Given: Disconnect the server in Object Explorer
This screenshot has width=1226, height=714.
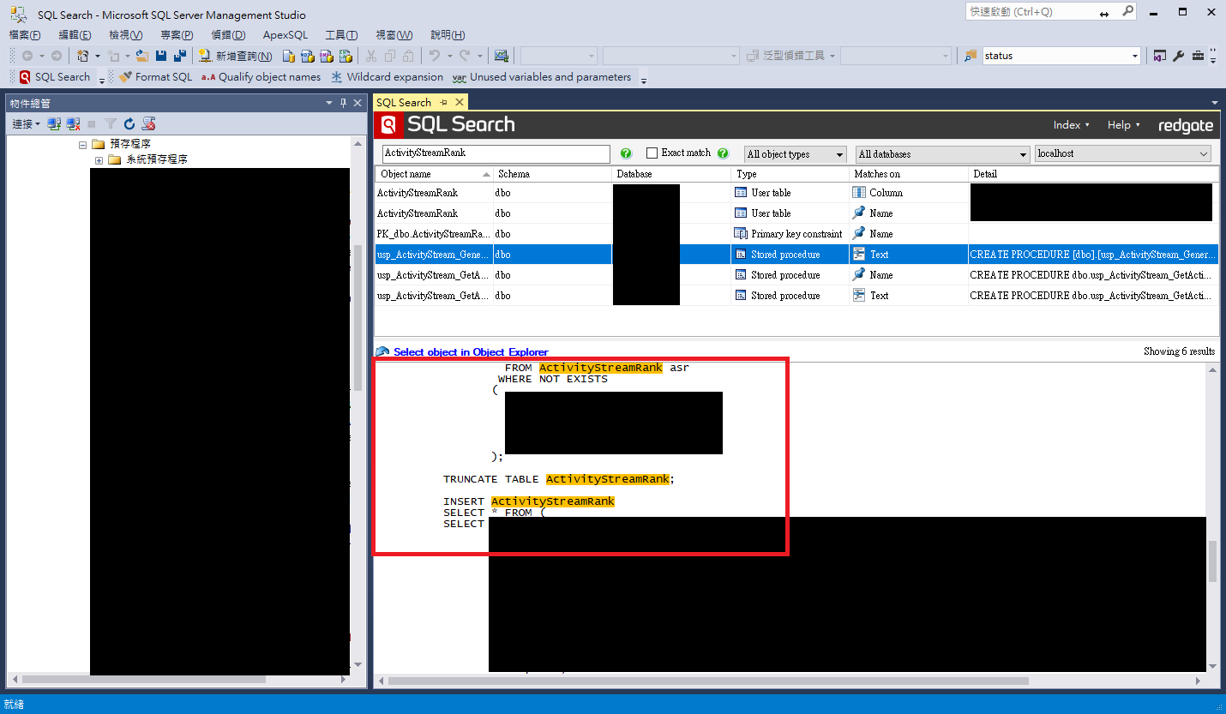Looking at the screenshot, I should [x=73, y=123].
